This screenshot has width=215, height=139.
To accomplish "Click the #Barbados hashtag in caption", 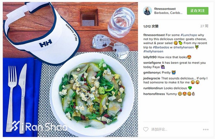I will (161, 47).
